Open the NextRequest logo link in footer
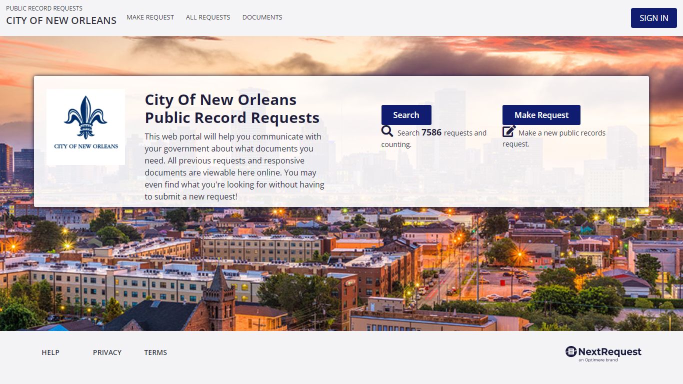The width and height of the screenshot is (683, 384). [603, 353]
